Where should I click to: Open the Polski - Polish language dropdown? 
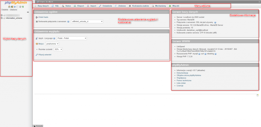point(71,38)
